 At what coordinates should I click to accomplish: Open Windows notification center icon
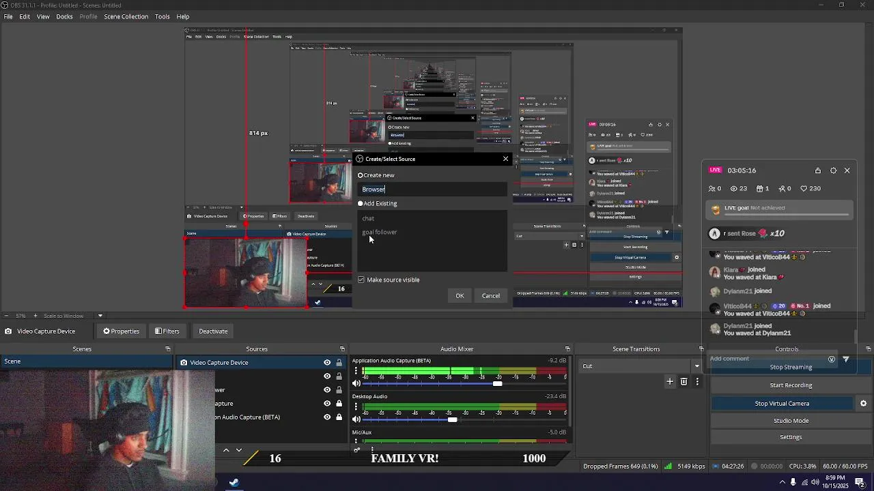860,482
